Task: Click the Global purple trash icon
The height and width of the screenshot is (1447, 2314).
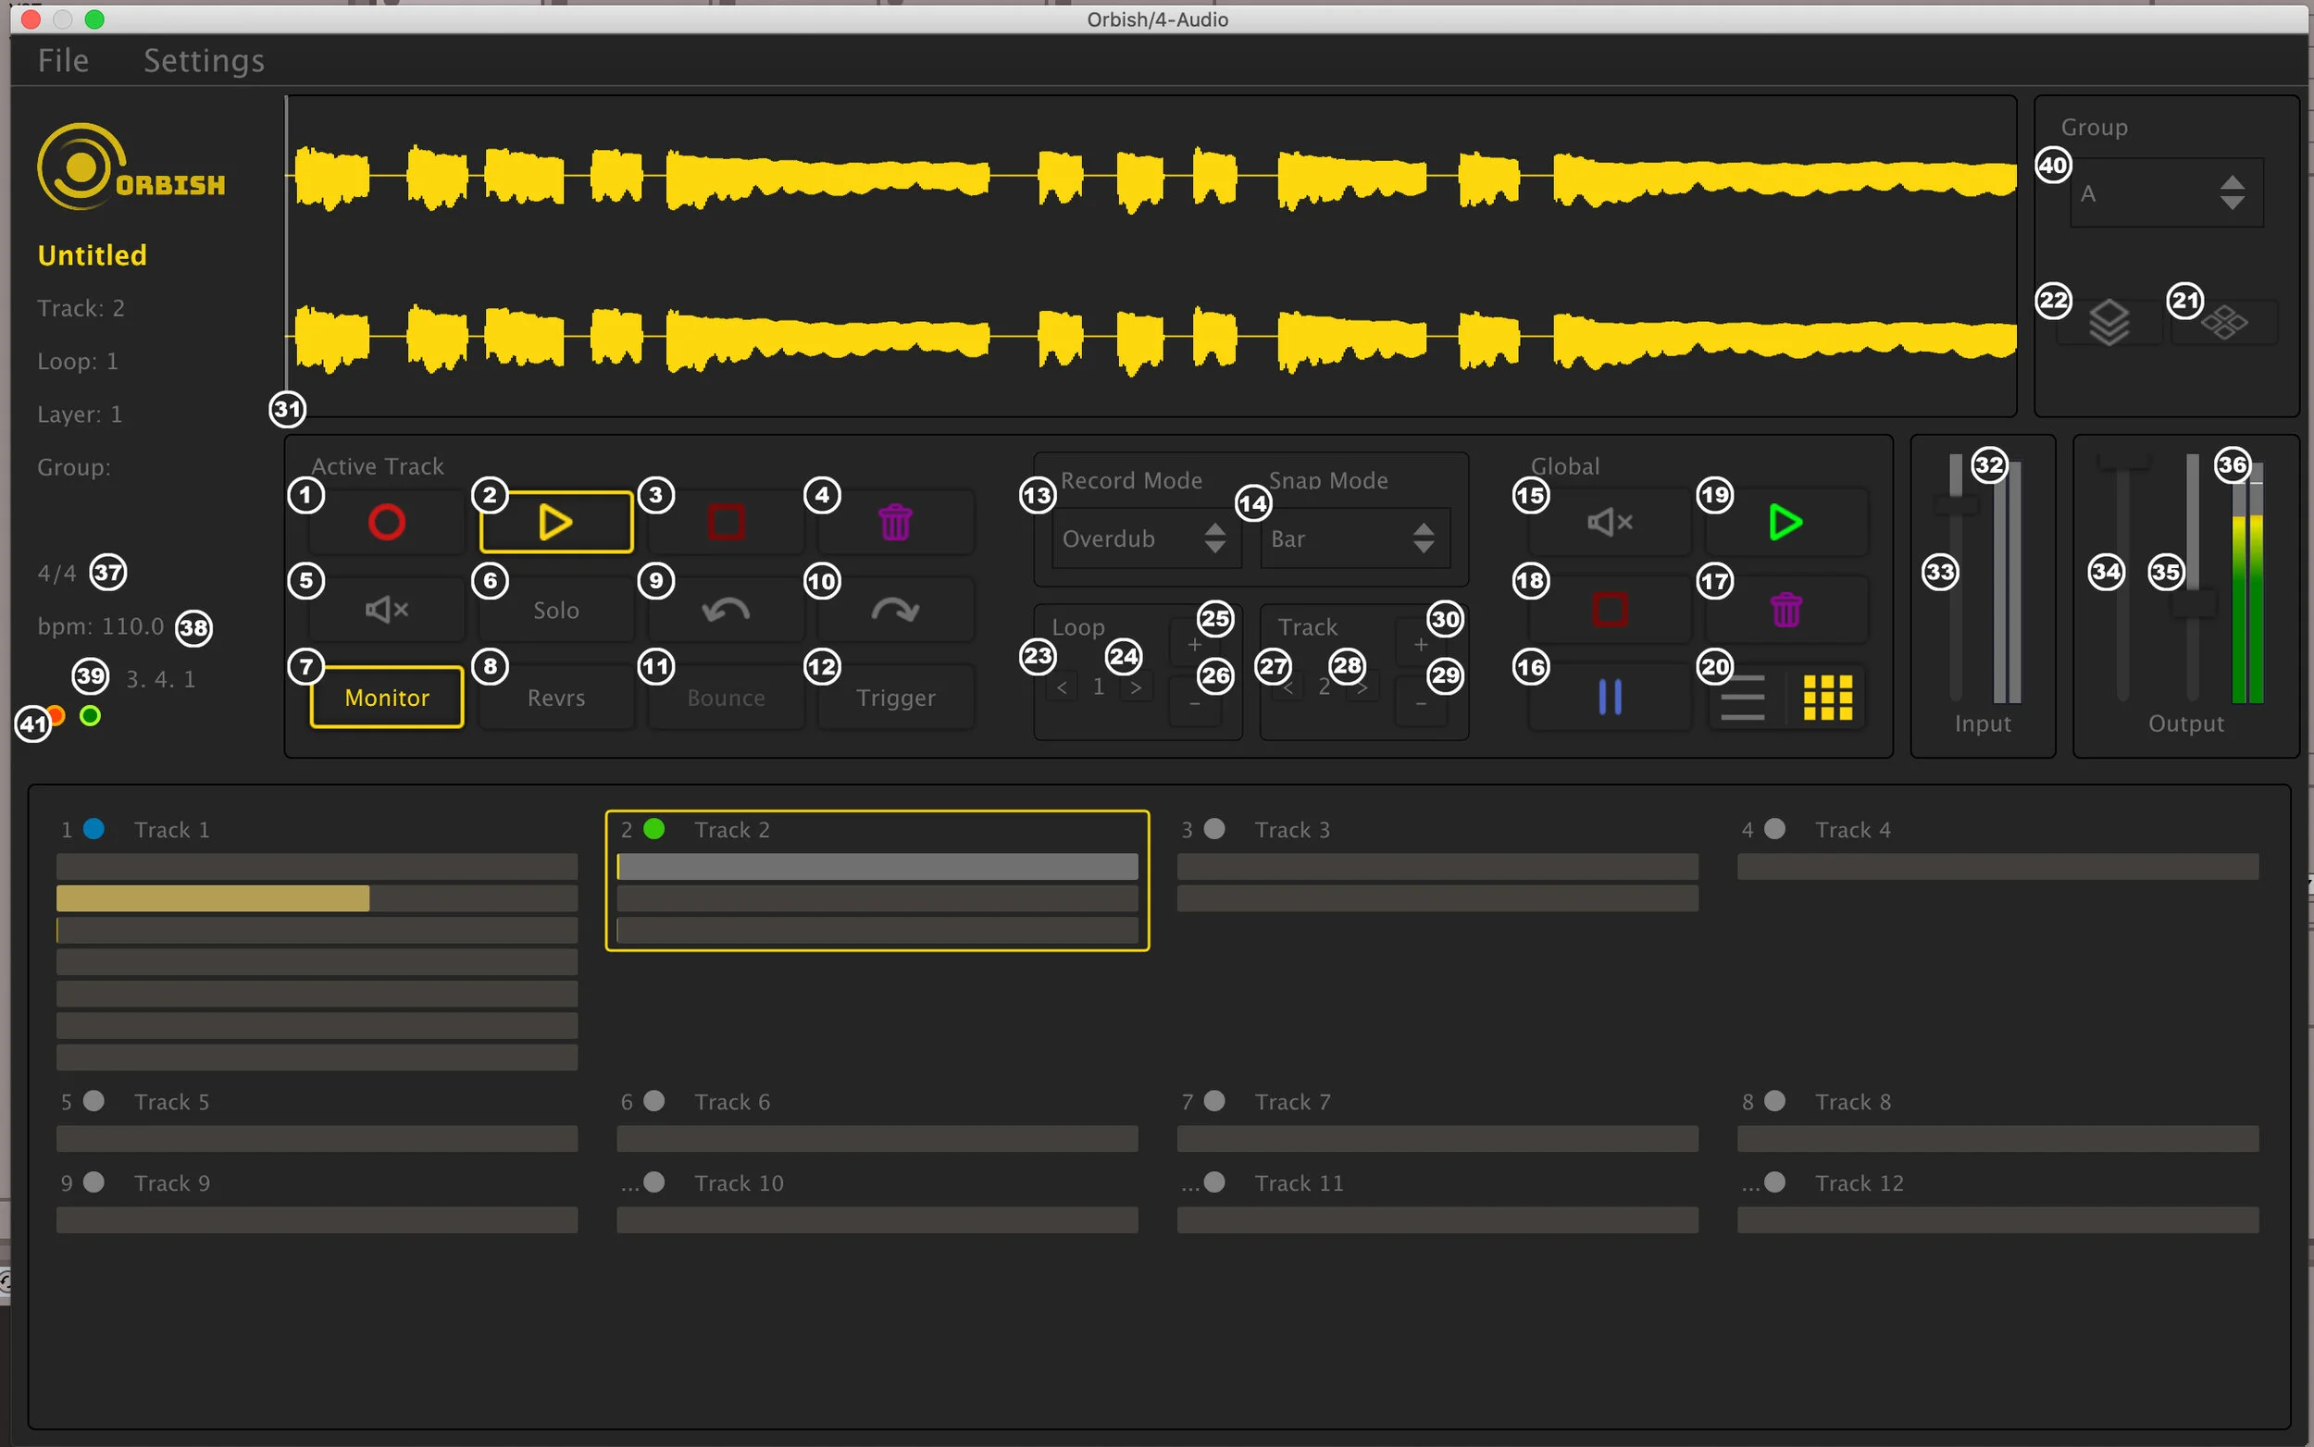Action: tap(1785, 610)
